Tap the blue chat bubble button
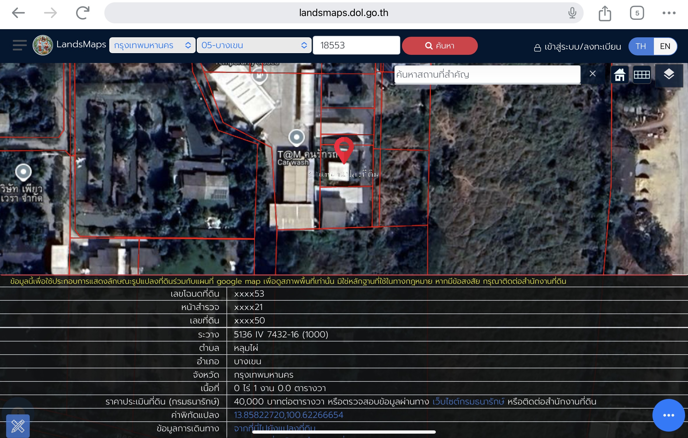This screenshot has height=438, width=688. [668, 415]
